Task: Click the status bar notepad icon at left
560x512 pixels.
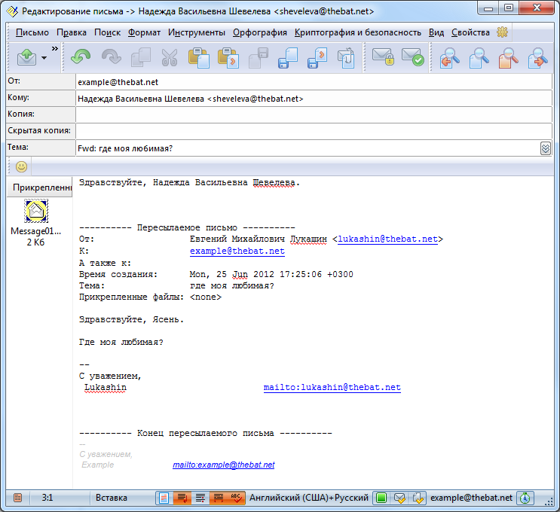Action: point(17,498)
